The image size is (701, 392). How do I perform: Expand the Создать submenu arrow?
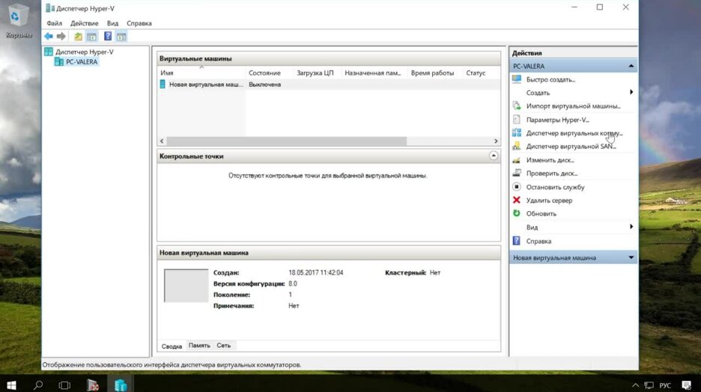click(631, 92)
